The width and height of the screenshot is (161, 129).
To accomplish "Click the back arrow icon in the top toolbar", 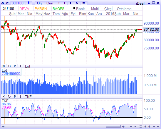I will click(x=7, y=3).
